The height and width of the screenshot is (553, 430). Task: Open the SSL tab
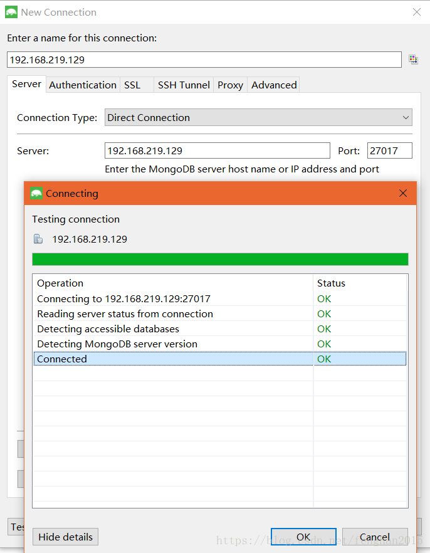click(137, 85)
